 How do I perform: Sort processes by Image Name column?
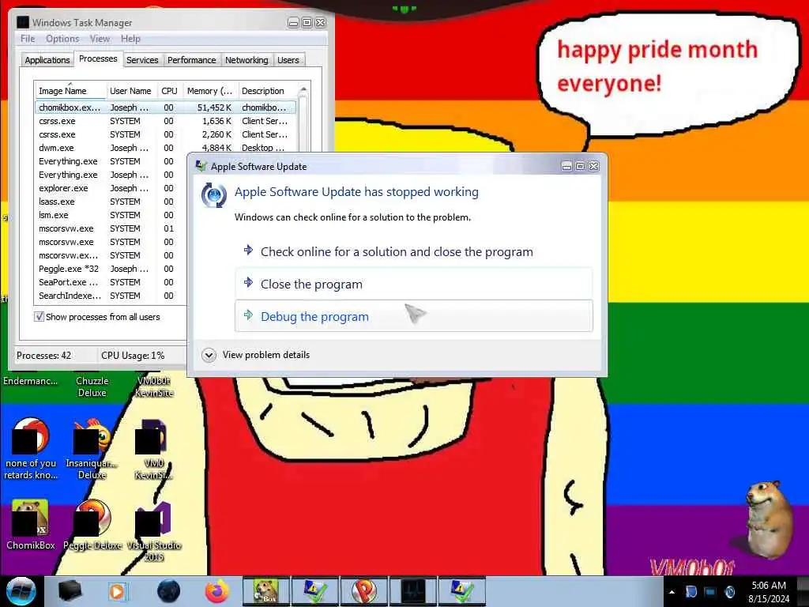[x=70, y=91]
